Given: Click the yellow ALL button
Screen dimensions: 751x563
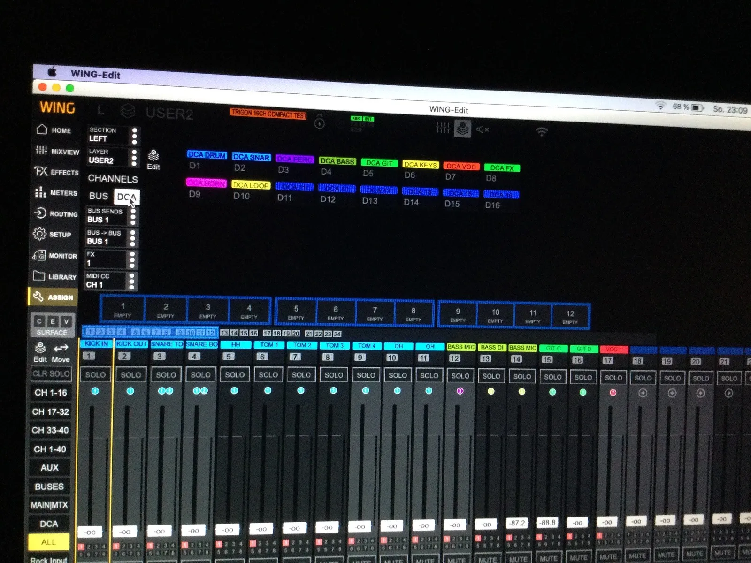Looking at the screenshot, I should [48, 542].
